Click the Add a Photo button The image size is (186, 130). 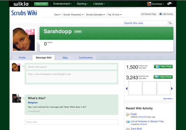pos(163,77)
